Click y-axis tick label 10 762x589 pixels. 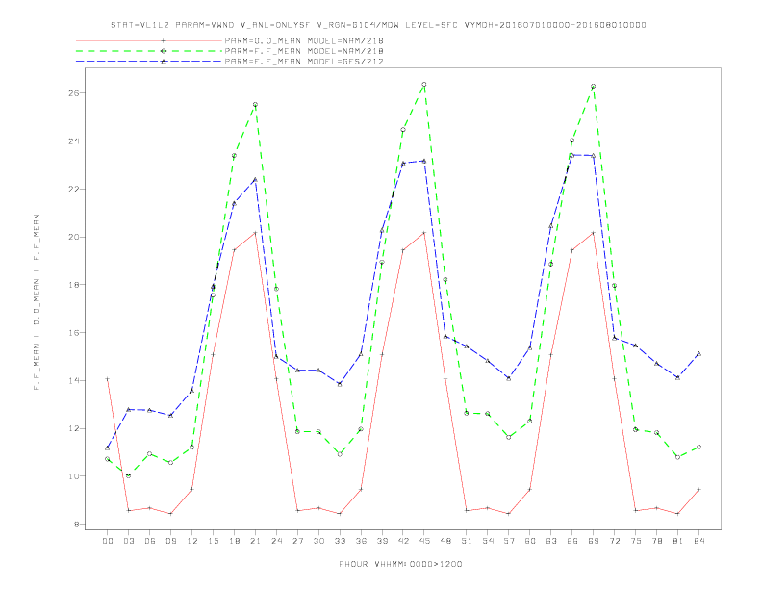click(74, 475)
